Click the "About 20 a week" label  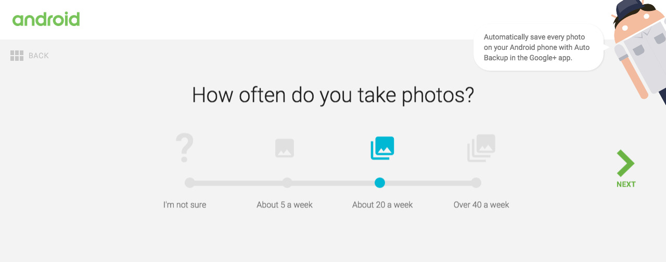(x=382, y=205)
